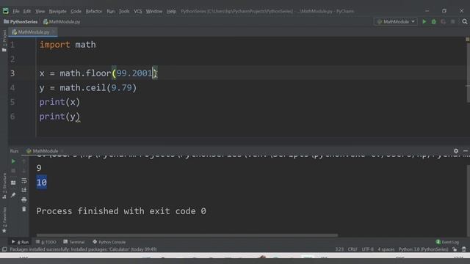The height and width of the screenshot is (264, 470).
Task: Click the highlighted output '10'
Action: [42, 183]
